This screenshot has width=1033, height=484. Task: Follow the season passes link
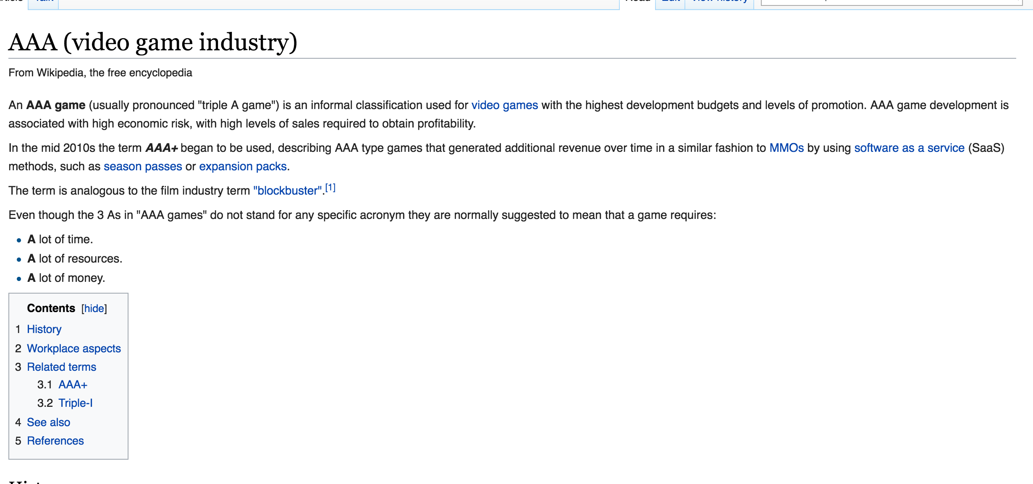click(x=143, y=167)
